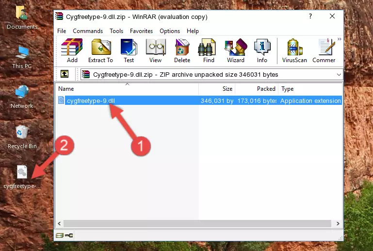Sort by the Size column header
The height and width of the screenshot is (251, 373).
point(217,89)
